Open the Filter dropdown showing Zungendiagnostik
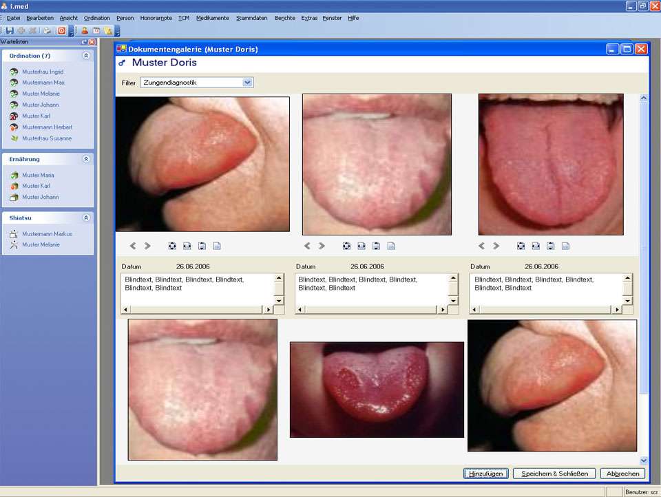 click(247, 83)
